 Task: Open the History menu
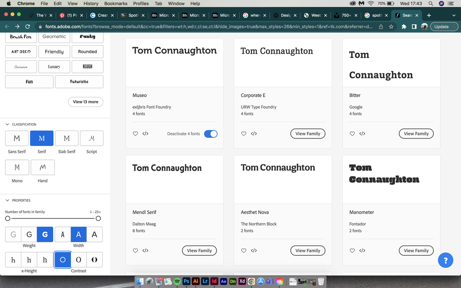tap(91, 3)
